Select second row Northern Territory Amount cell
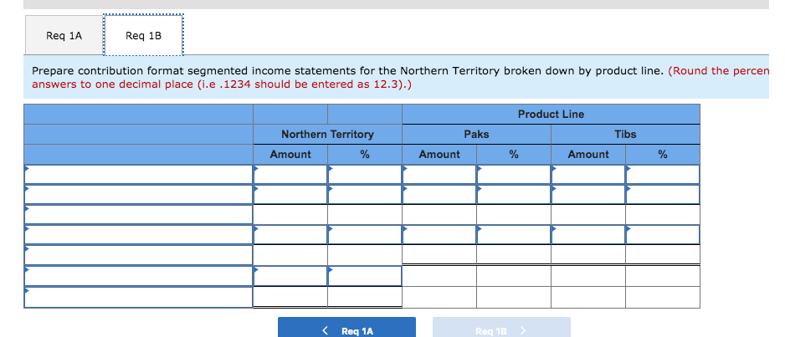785x337 pixels. [x=290, y=195]
